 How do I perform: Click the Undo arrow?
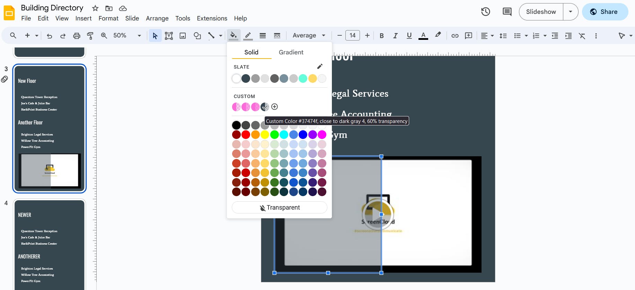(x=49, y=36)
